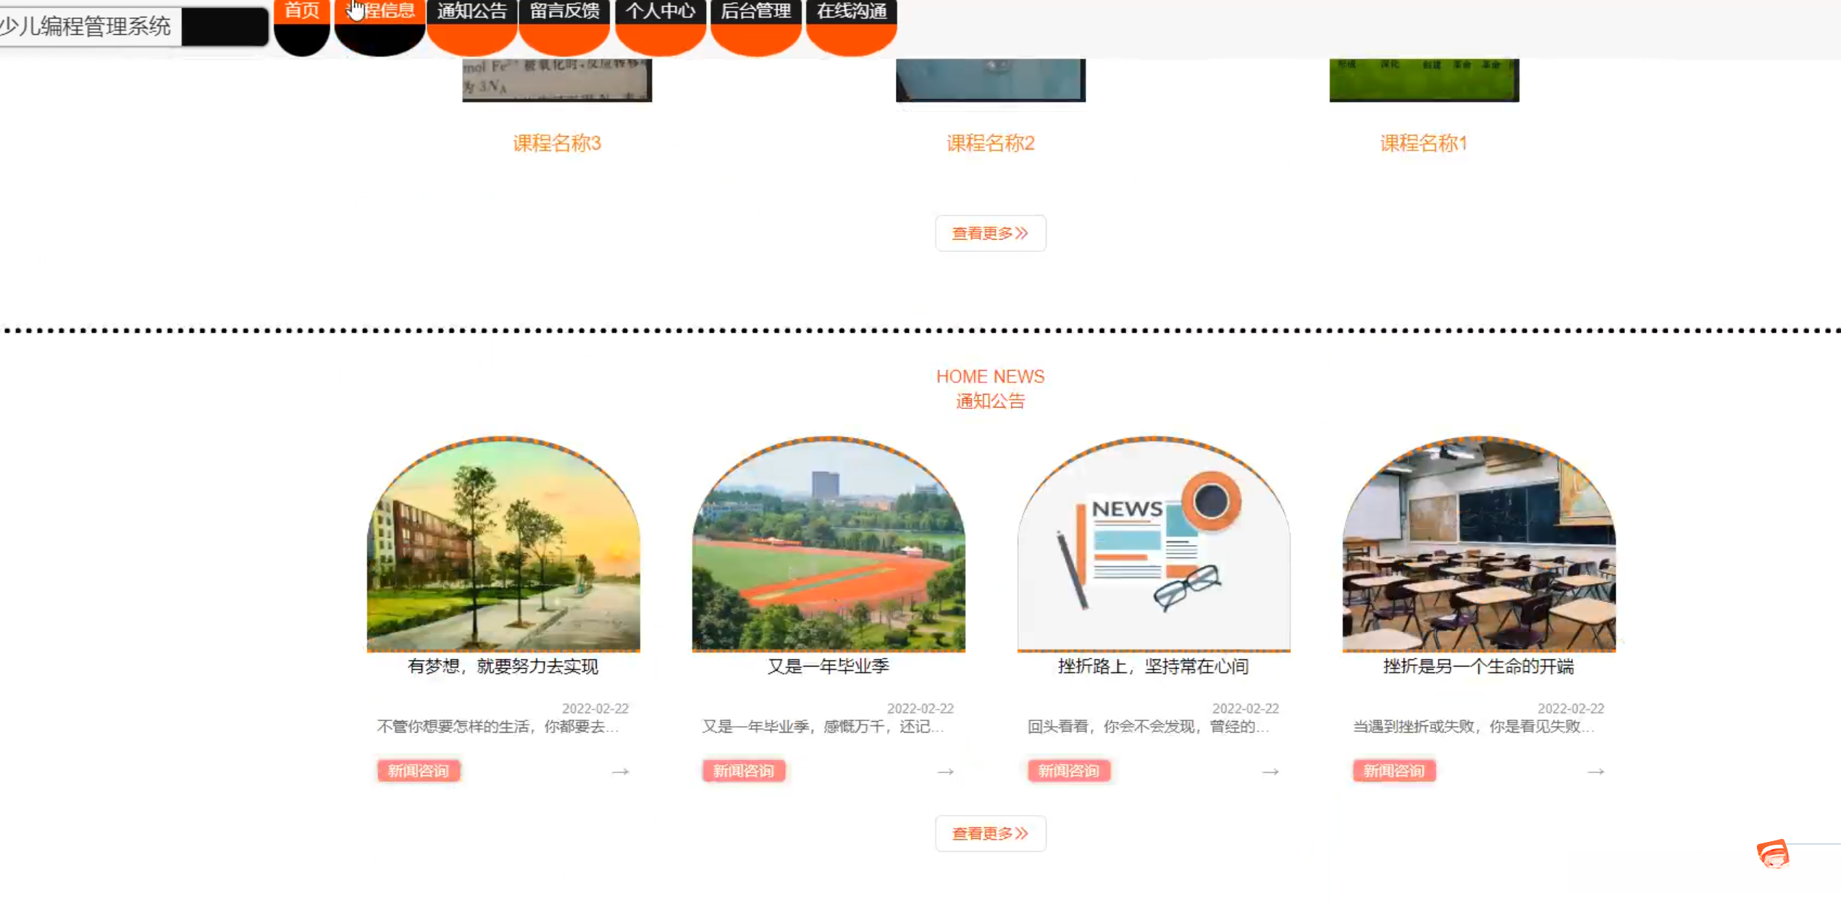Screen dimensions: 1841x902
Task: Click 新闻咨询 tag on first news card
Action: coord(418,771)
